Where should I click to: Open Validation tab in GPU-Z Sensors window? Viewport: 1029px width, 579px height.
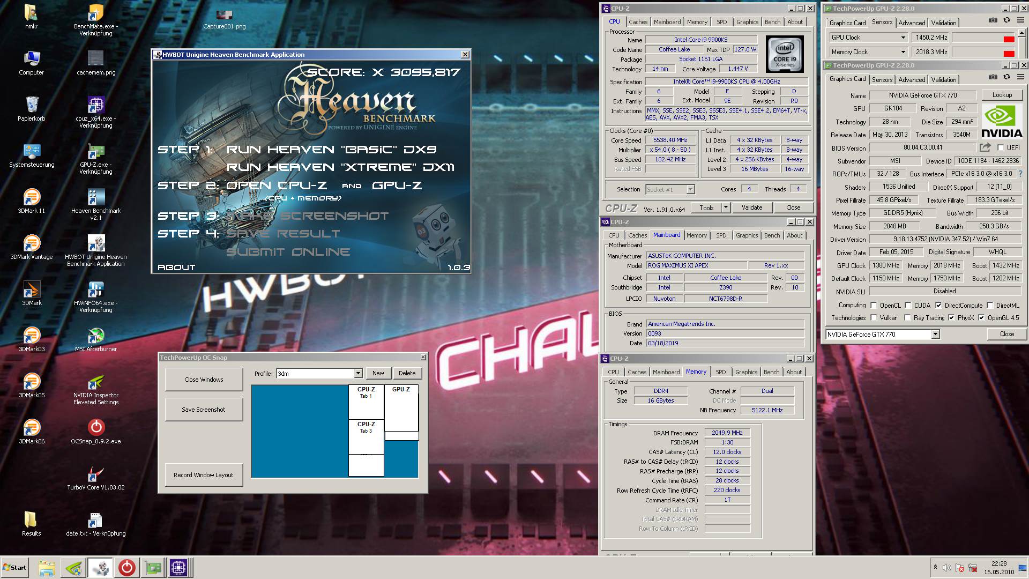coord(943,23)
